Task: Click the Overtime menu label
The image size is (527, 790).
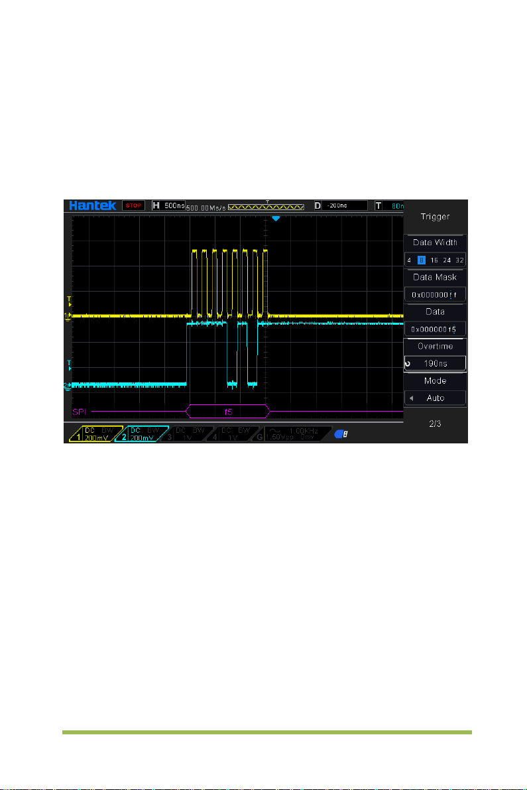Action: click(x=436, y=346)
